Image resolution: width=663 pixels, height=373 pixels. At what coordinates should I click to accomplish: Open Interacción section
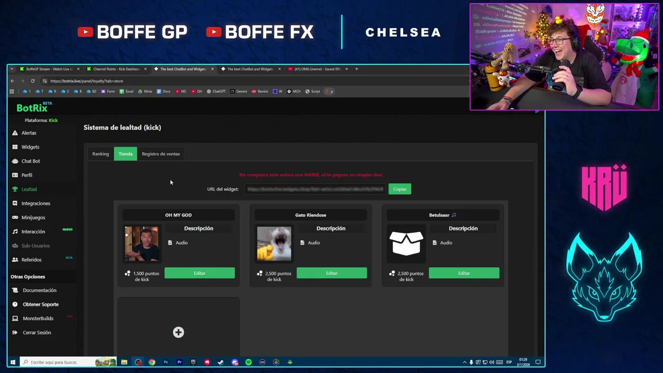(x=33, y=232)
